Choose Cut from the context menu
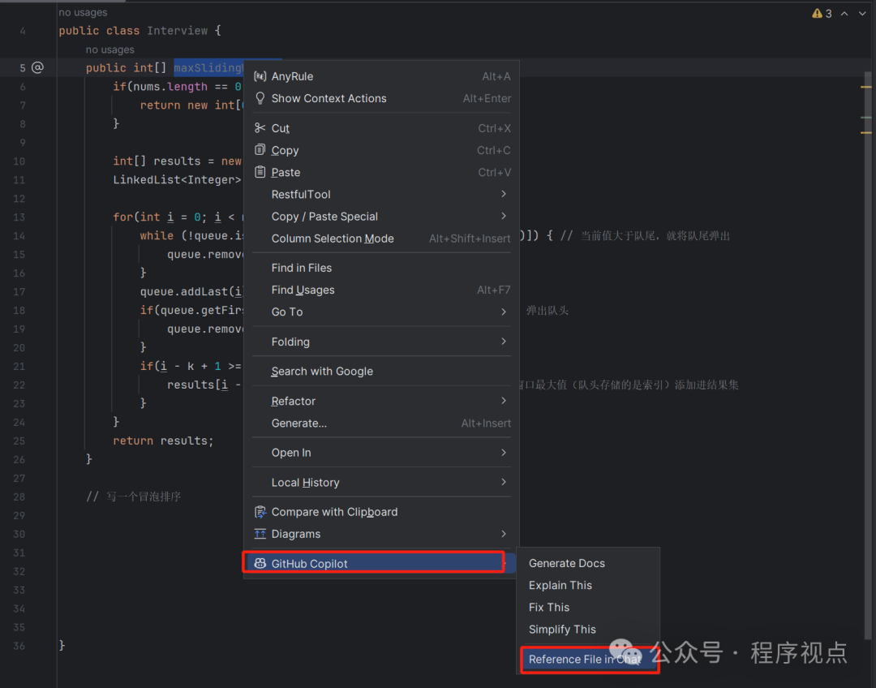 click(381, 128)
